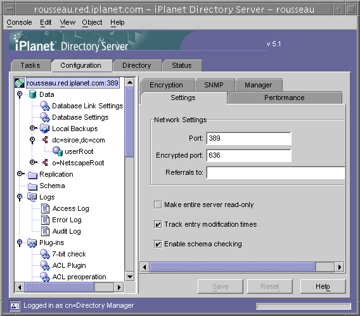Click the status bar login card icon
The image size is (360, 316).
[x=15, y=306]
